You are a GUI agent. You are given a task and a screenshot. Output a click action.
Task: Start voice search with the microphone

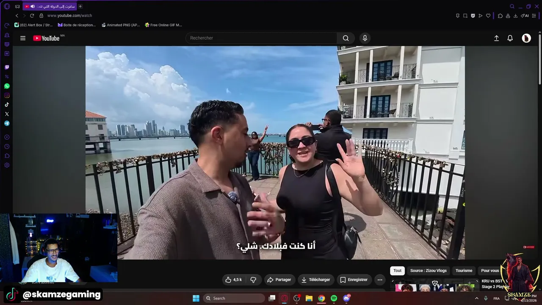(x=365, y=38)
